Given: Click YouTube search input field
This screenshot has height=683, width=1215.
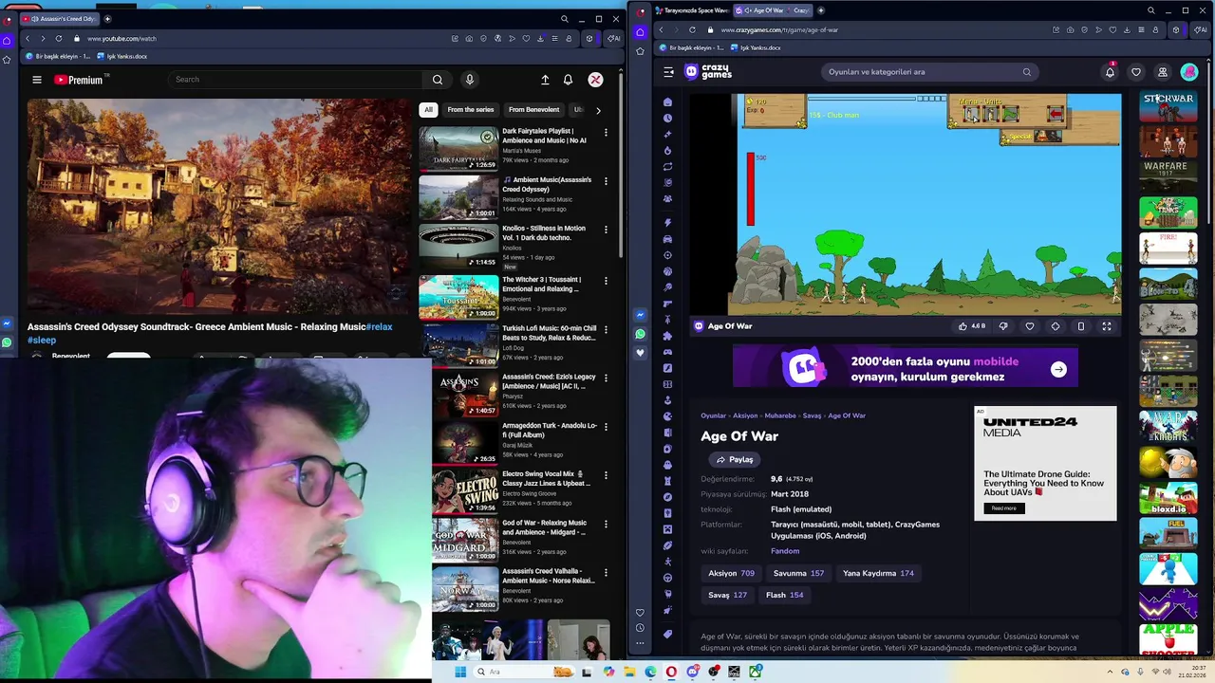Looking at the screenshot, I should pyautogui.click(x=294, y=80).
